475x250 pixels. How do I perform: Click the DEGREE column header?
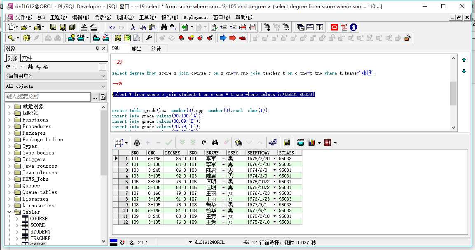point(175,153)
